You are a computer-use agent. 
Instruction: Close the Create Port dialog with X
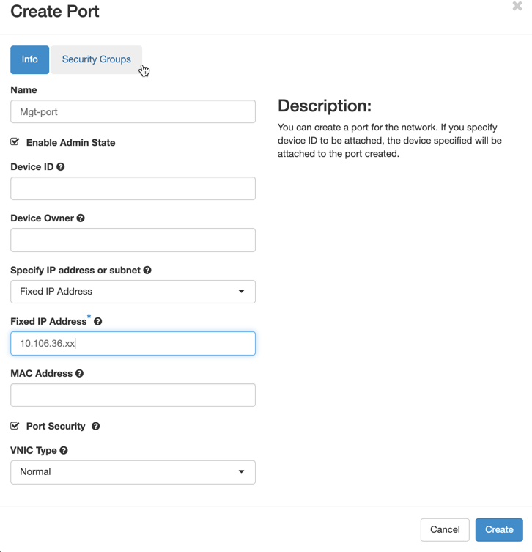coord(517,6)
